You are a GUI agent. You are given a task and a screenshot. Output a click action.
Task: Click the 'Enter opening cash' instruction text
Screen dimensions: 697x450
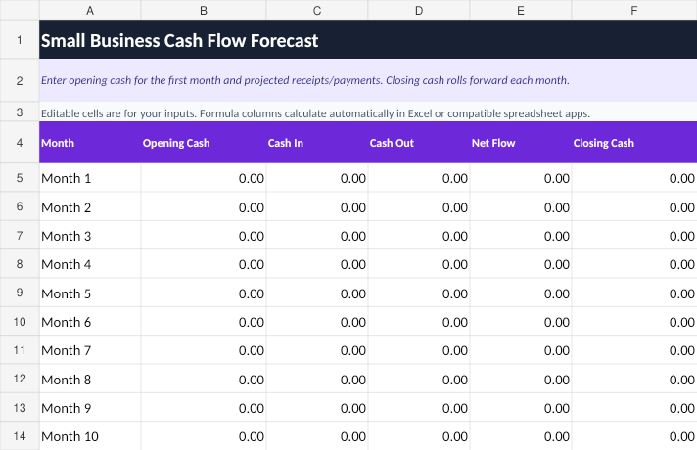[x=305, y=80]
